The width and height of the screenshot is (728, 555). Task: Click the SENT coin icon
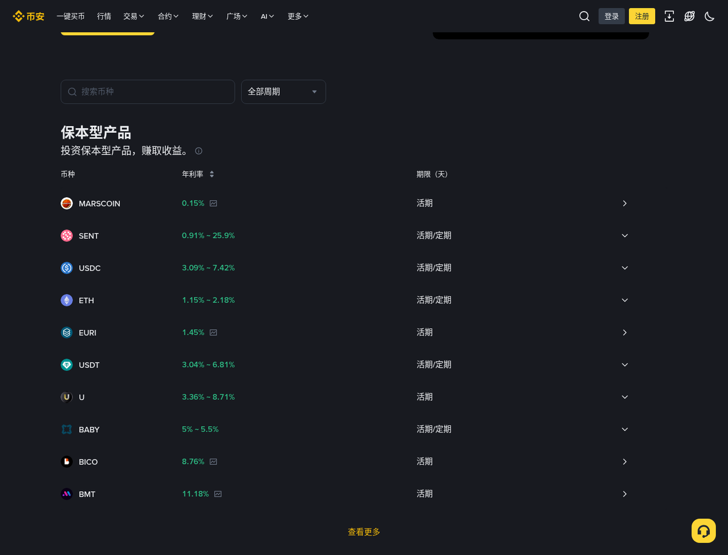point(67,236)
